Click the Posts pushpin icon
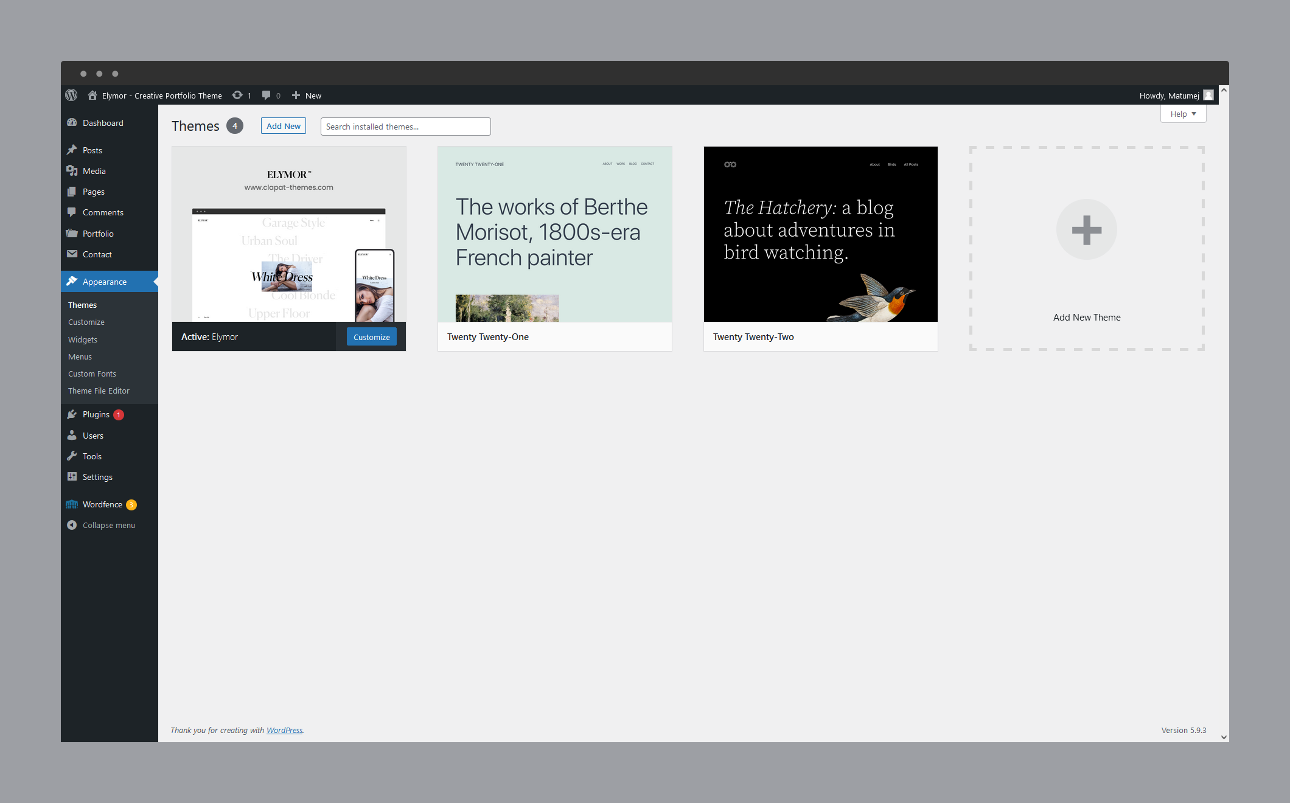Image resolution: width=1290 pixels, height=803 pixels. tap(72, 150)
